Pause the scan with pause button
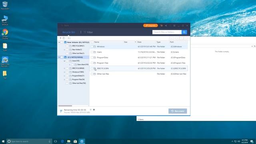 [x=91, y=110]
